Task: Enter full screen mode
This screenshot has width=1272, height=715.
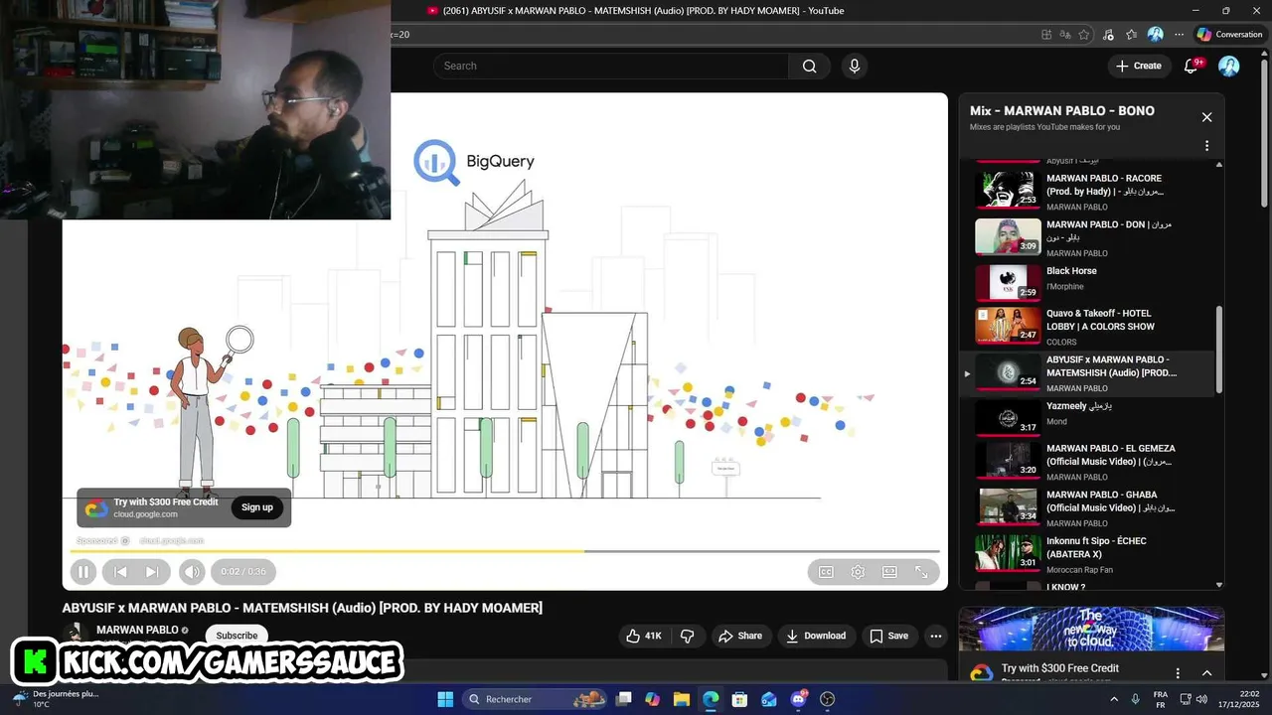Action: coord(921,572)
